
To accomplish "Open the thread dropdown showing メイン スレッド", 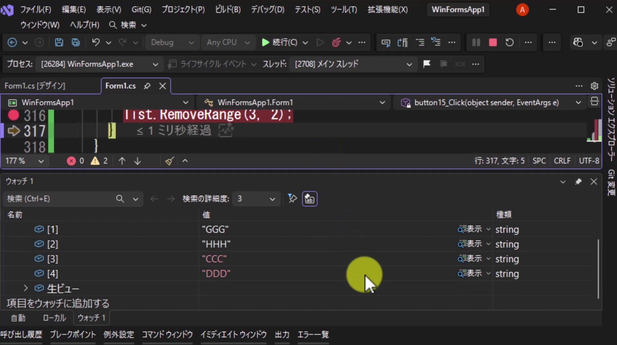I will (x=353, y=64).
